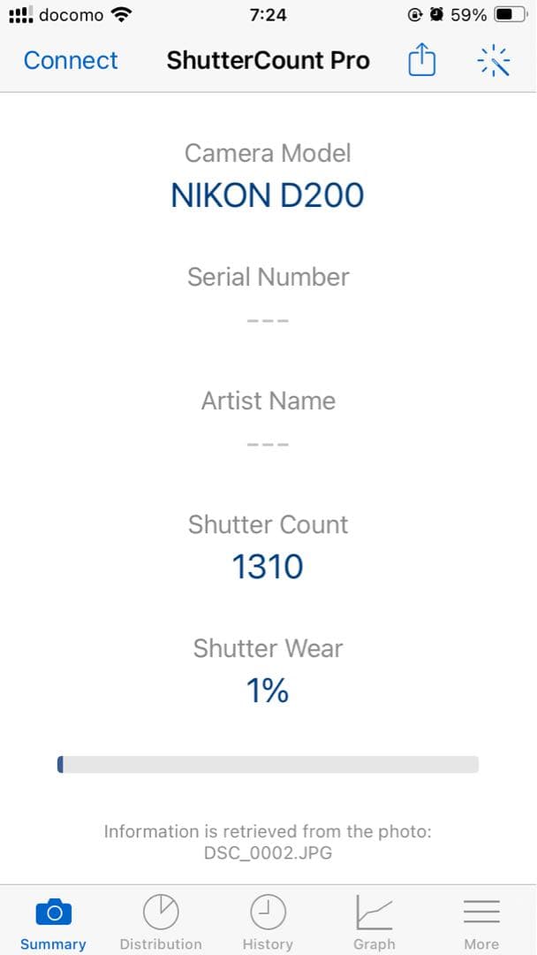Tap the Serial Number empty field

coord(268,319)
